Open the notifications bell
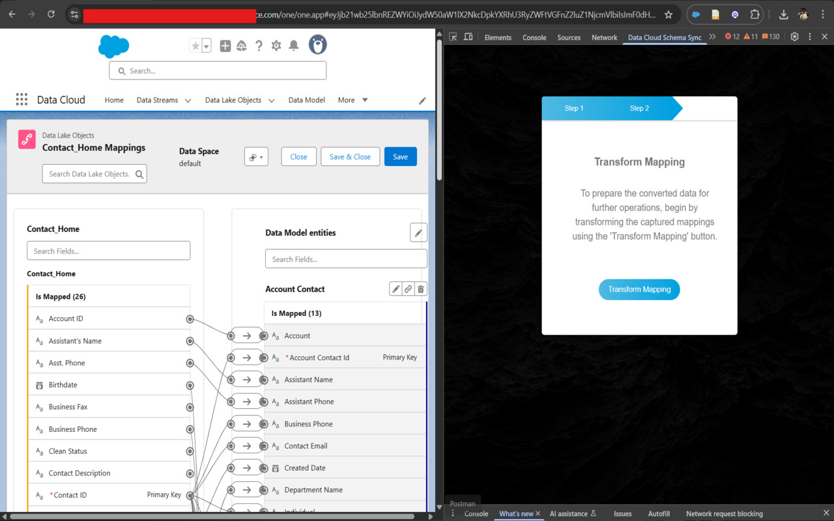The image size is (834, 521). [x=294, y=46]
